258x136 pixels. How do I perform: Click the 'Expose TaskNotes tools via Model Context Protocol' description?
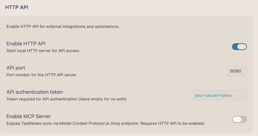coord(106,123)
